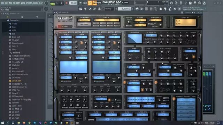223x125 pixels.
Task: Click the typing keyboard to piano icon
Action: click(80, 9)
